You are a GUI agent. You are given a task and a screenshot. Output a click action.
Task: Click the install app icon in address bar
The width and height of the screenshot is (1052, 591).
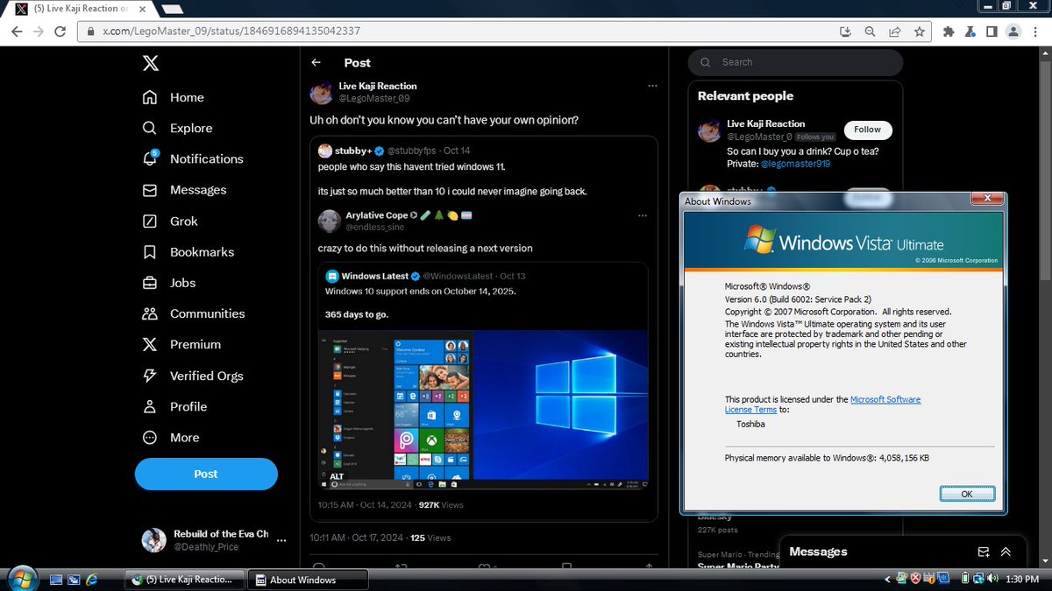tap(845, 31)
